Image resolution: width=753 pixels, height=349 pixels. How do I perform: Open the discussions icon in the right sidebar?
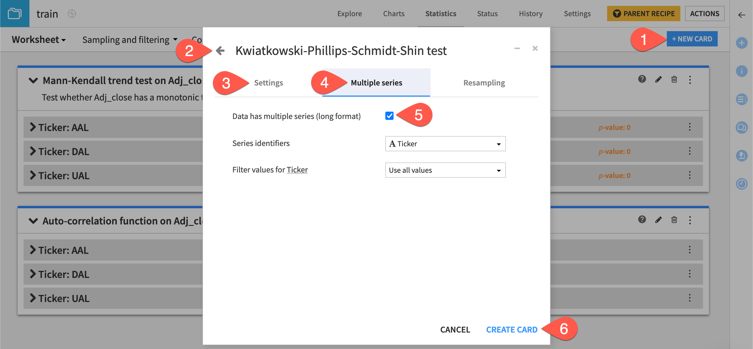(742, 127)
